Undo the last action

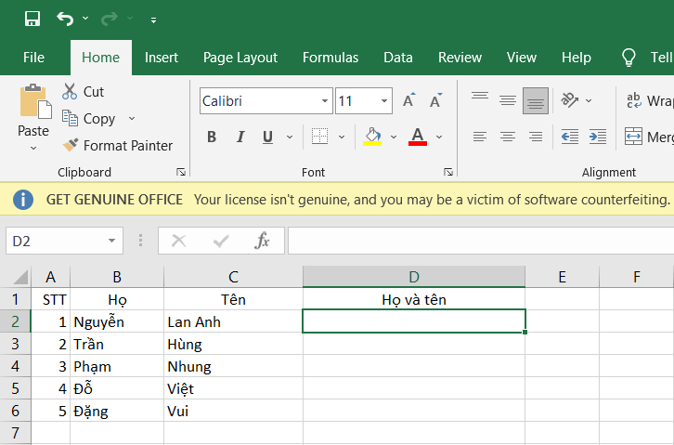(x=65, y=19)
